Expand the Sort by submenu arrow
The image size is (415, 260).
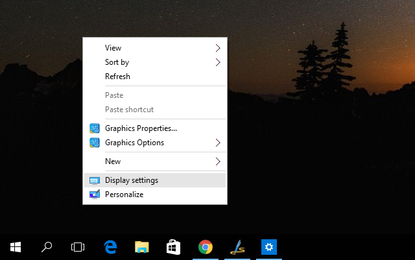coord(218,62)
